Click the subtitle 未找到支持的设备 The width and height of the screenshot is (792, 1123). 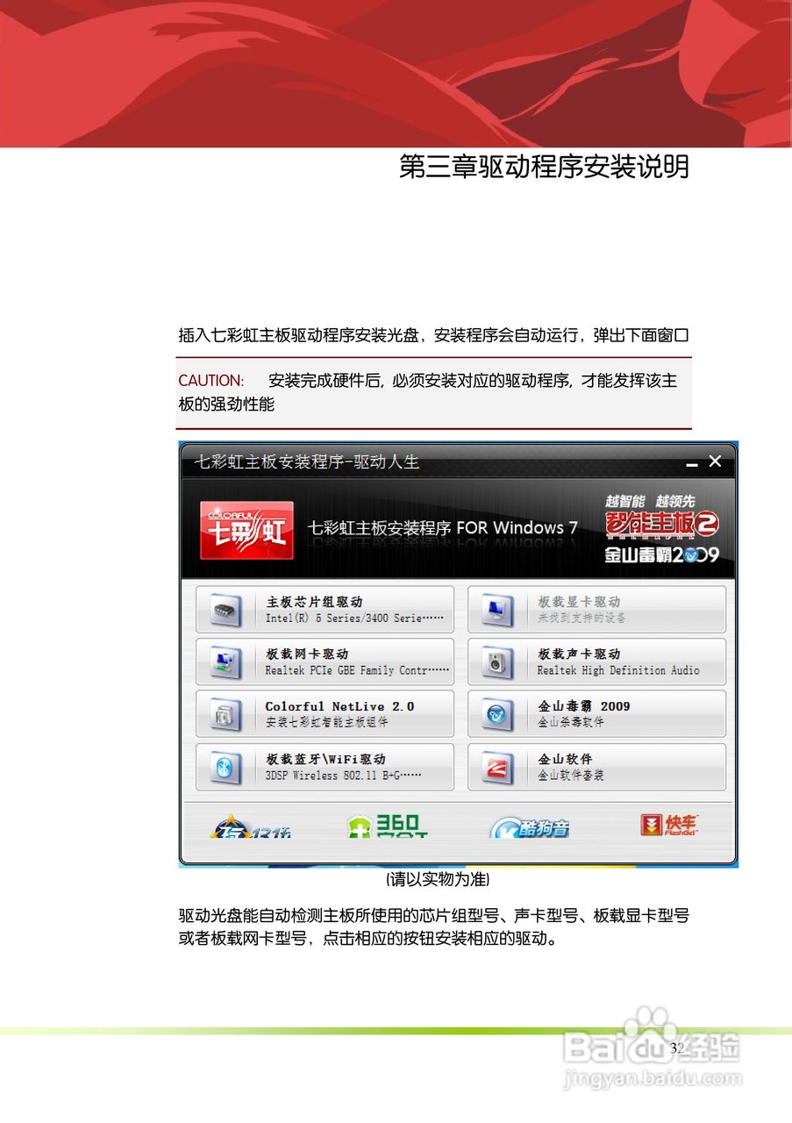pyautogui.click(x=582, y=618)
